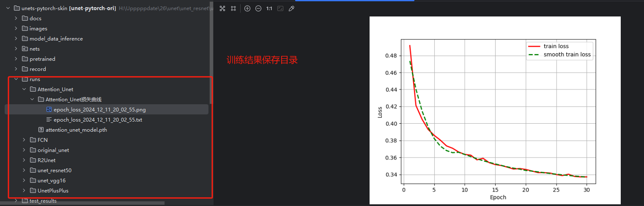The image size is (644, 206).
Task: Collapse the Attention_Unet损失曲线 folder
Action: click(32, 99)
